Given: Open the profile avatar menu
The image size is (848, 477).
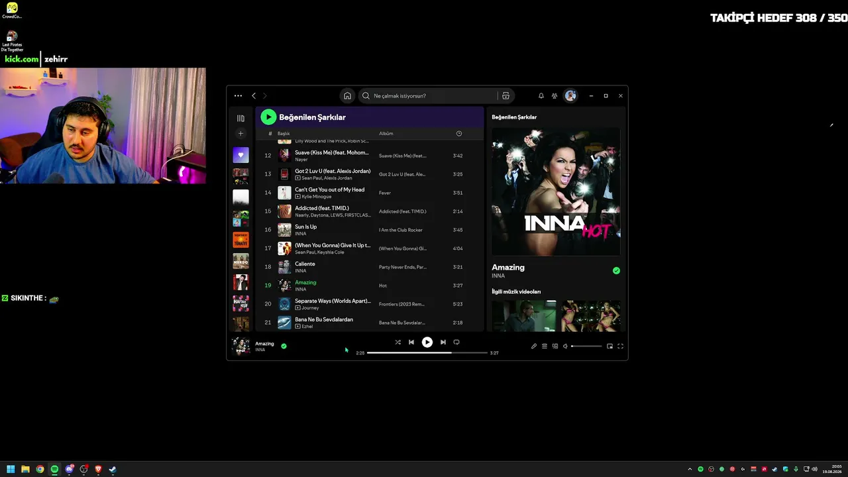Looking at the screenshot, I should [570, 95].
